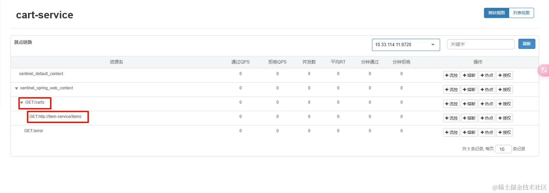
Task: Add 流控 rule for sentinel_default_context
Action: [451, 75]
